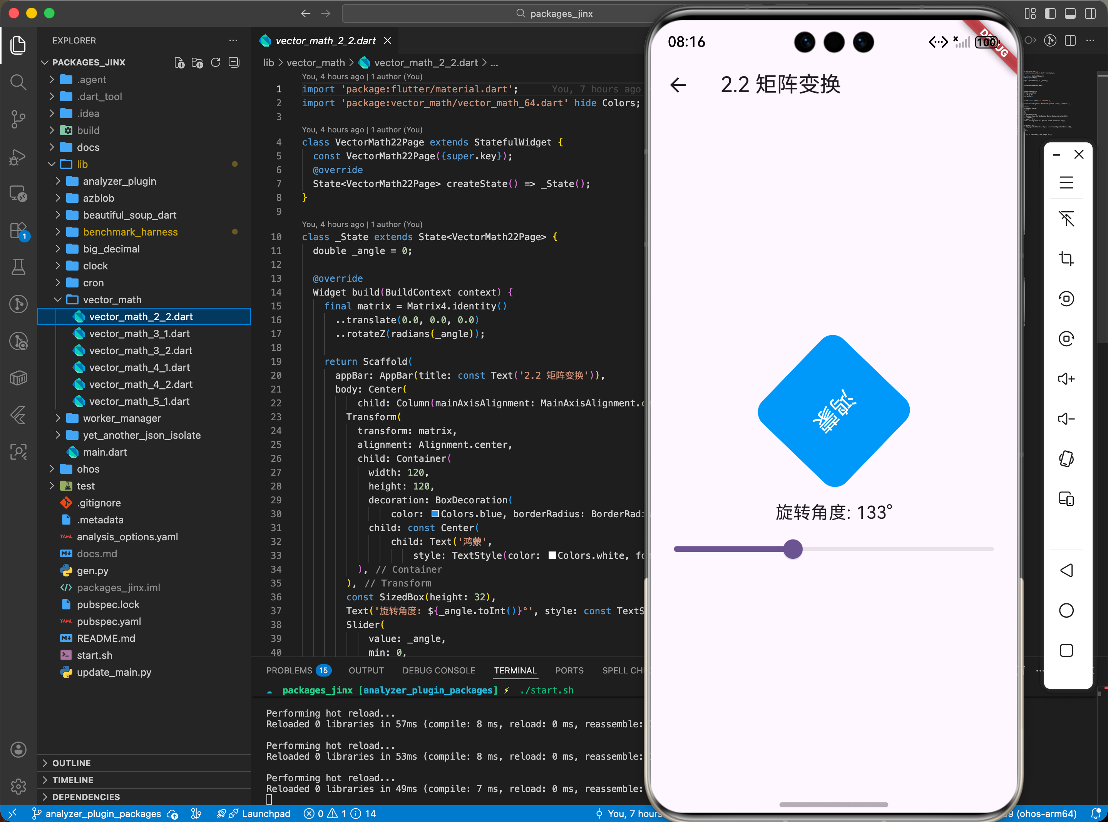The image size is (1108, 822).
Task: Toggle the bottom panel layout button
Action: [x=1070, y=13]
